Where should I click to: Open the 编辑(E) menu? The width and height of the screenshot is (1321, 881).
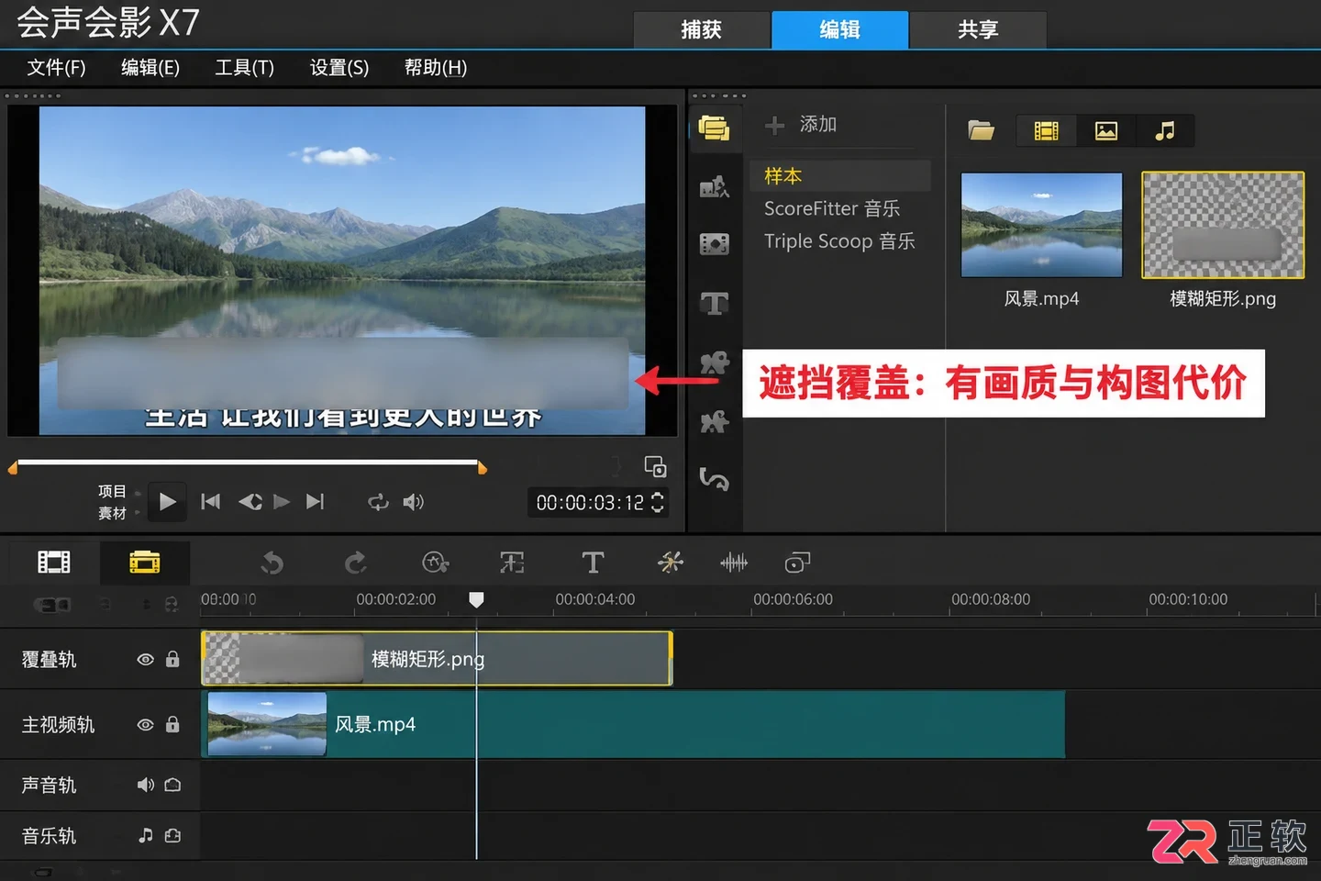(x=150, y=67)
